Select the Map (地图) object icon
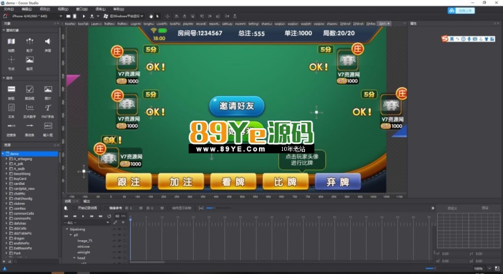This screenshot has height=274, width=503. tap(11, 41)
